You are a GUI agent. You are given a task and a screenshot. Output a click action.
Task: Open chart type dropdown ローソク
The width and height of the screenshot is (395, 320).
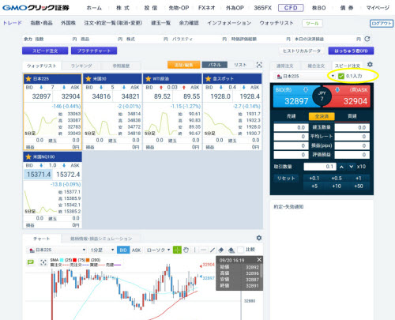(158, 250)
